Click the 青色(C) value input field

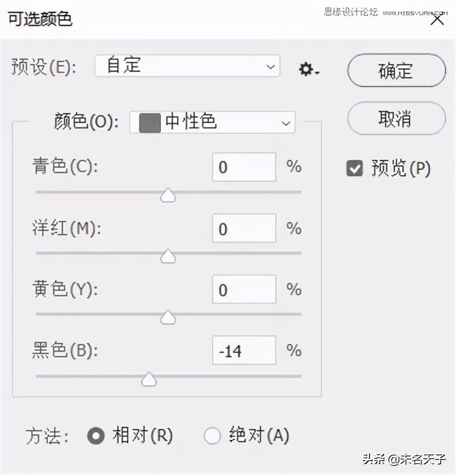point(244,167)
